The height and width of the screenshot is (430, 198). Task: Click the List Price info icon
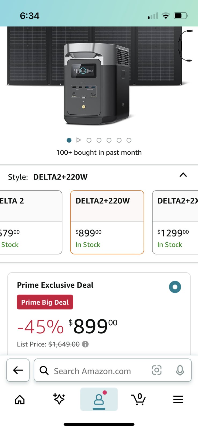(85, 344)
